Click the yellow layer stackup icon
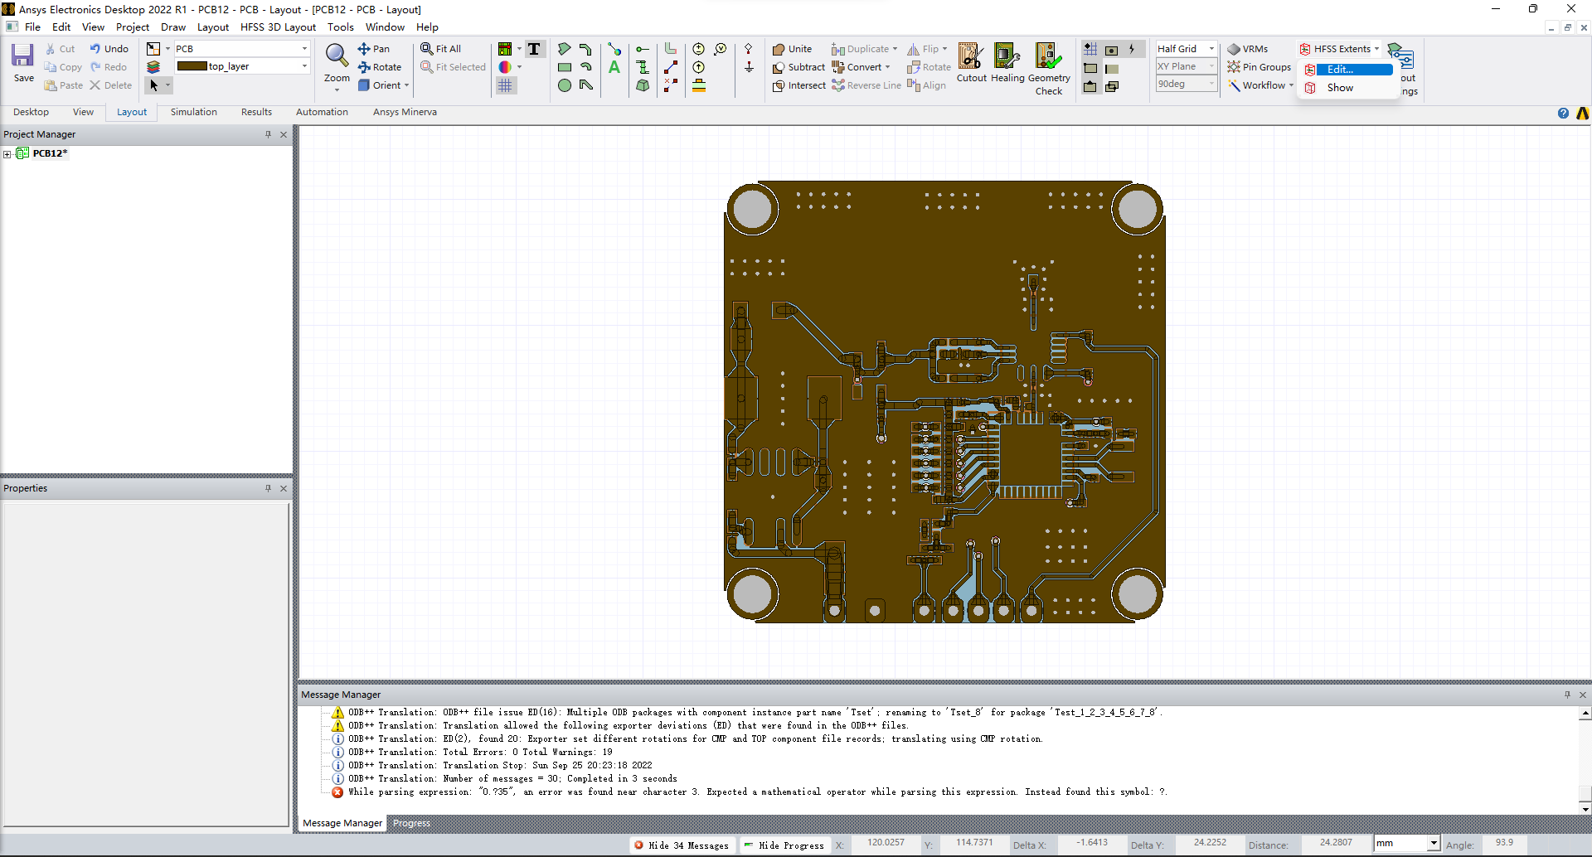The image size is (1592, 857). coord(699,85)
